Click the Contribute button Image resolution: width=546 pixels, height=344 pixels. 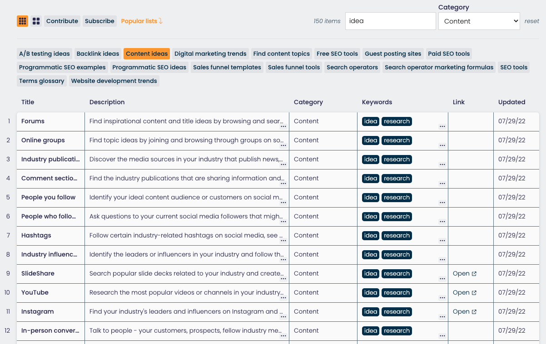pyautogui.click(x=62, y=21)
